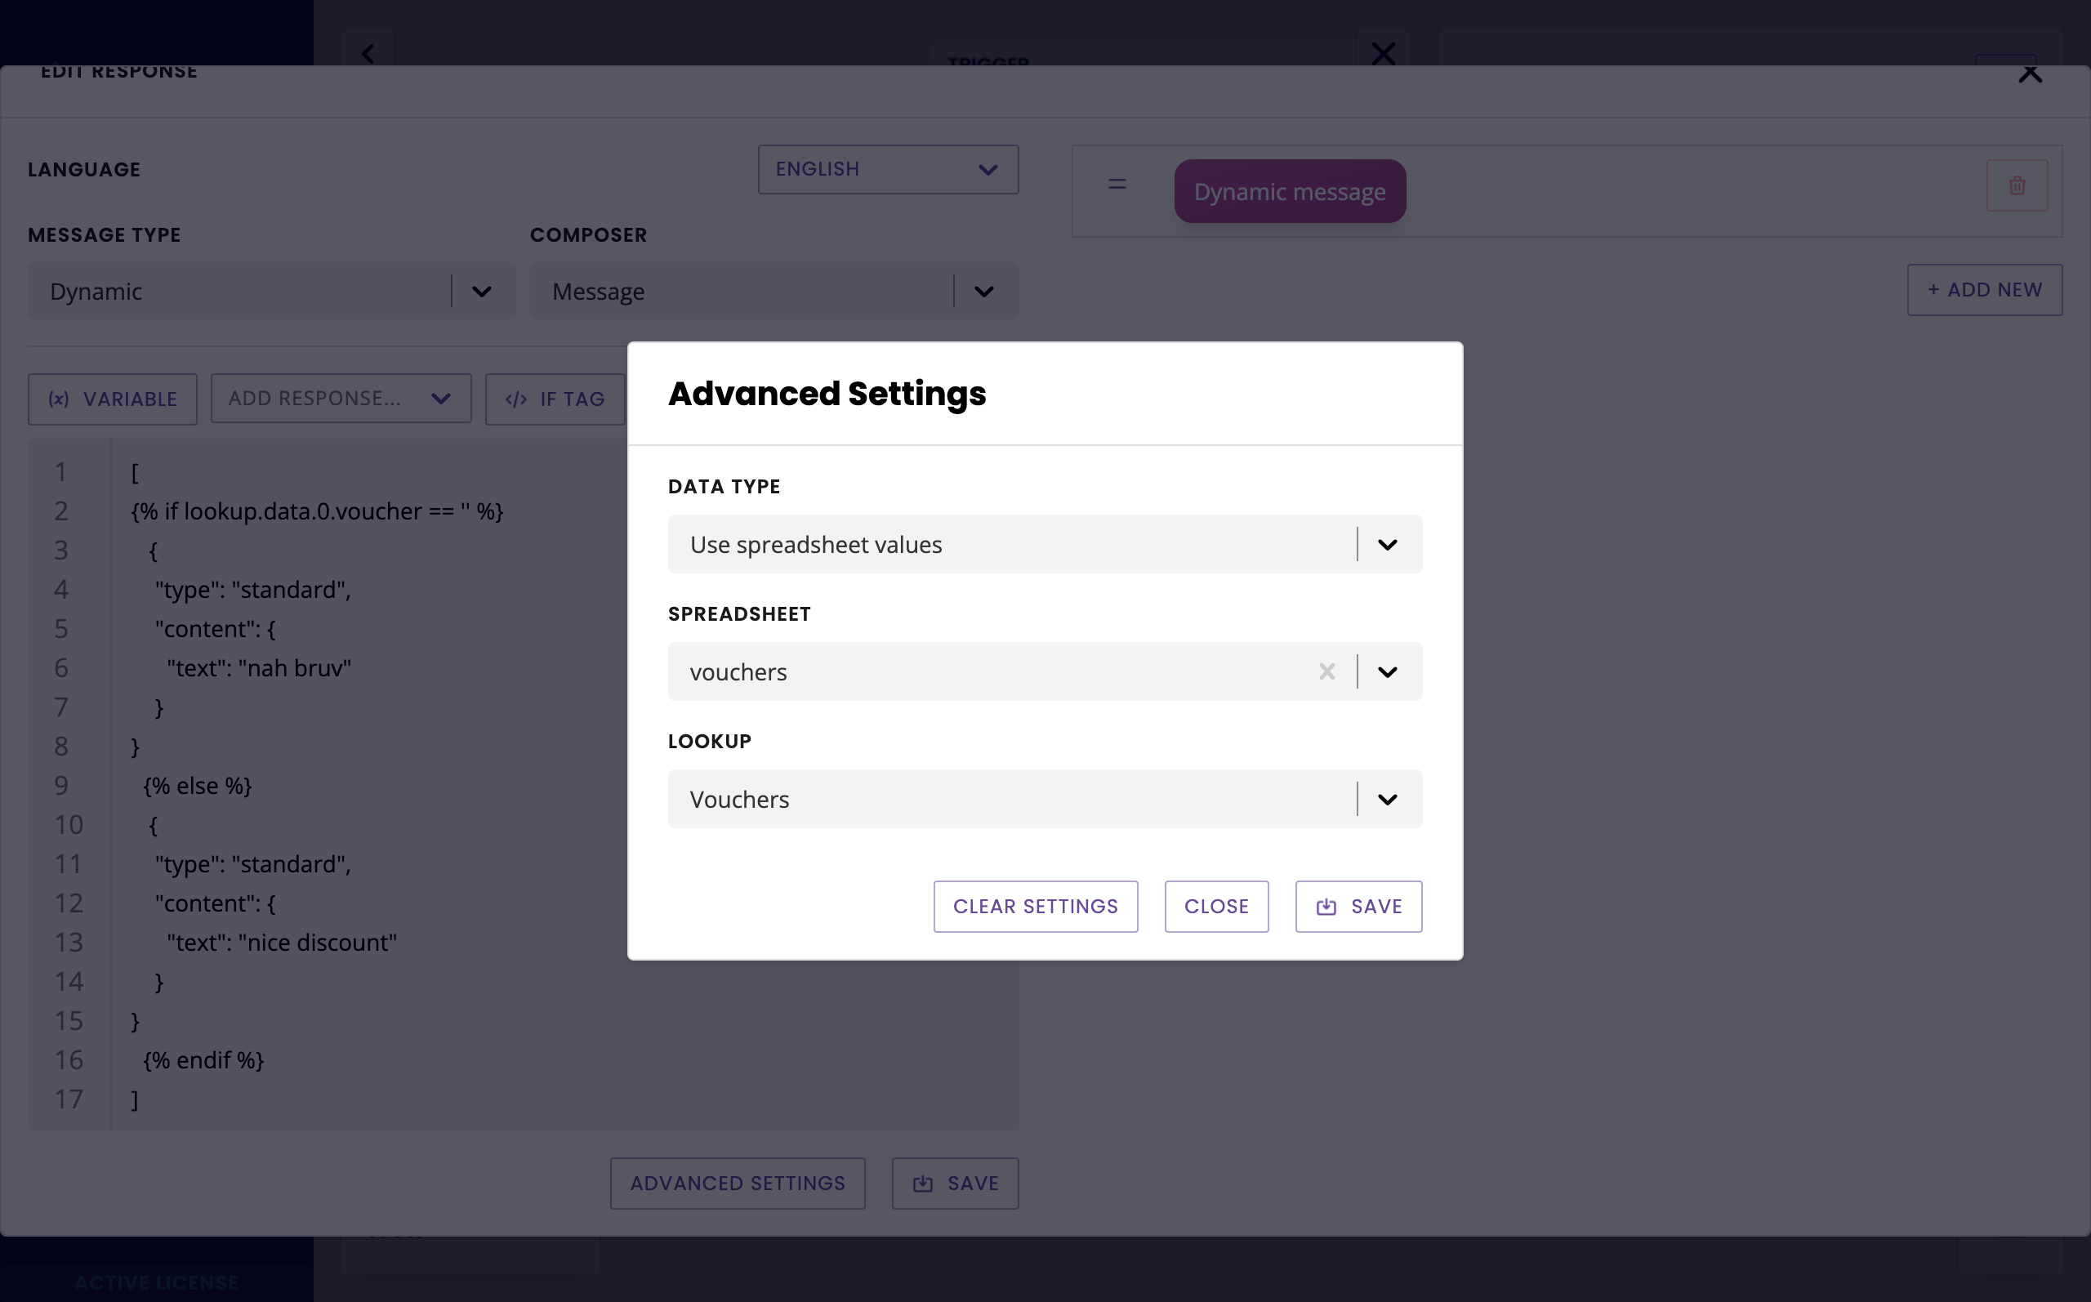Click Close in Advanced Settings dialog
2091x1302 pixels.
[x=1215, y=906]
